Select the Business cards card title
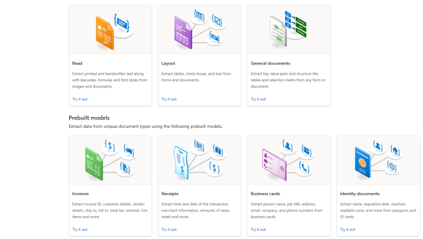The image size is (423, 239). coord(265,194)
